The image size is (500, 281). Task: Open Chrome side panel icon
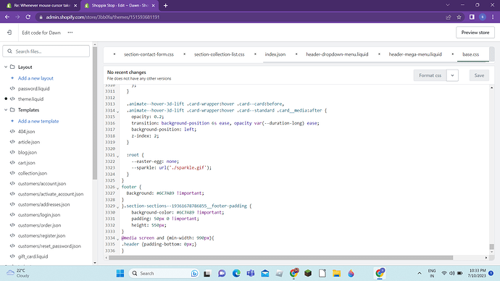pos(472,17)
